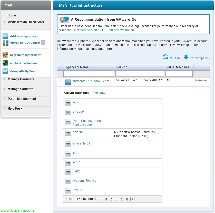This screenshot has width=215, height=213.
Task: Click the VM icon for win-xp
Action: click(x=68, y=103)
